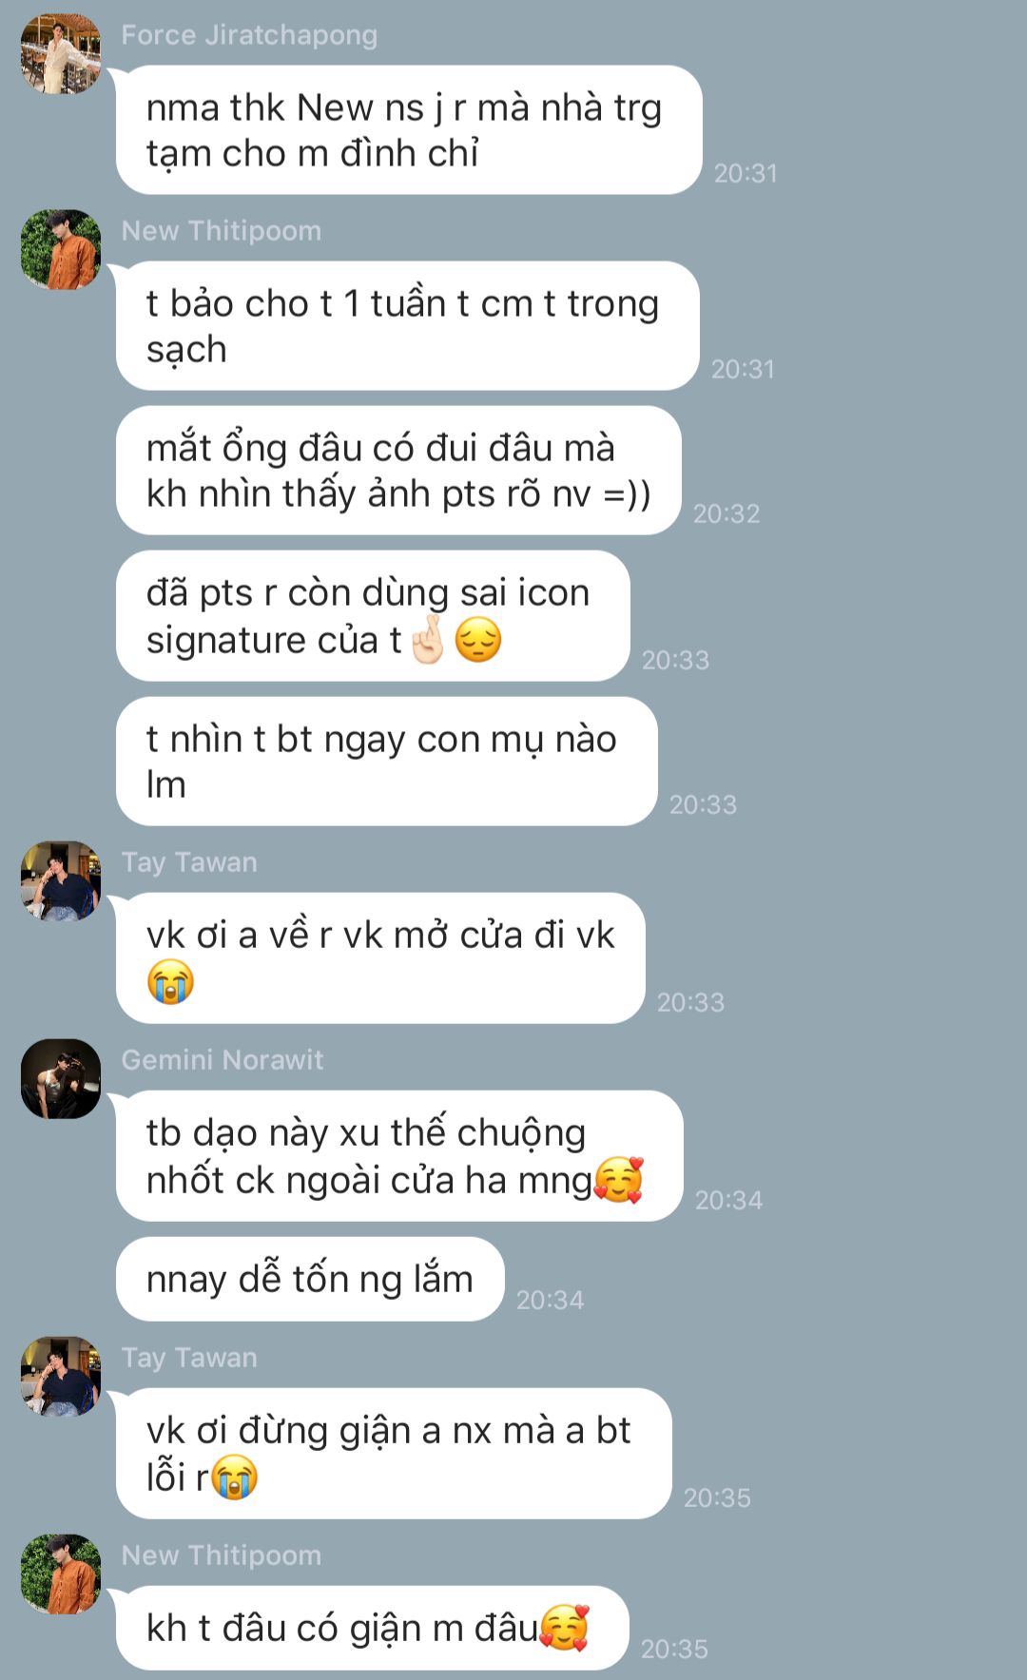Select the sender name Gemini Norawit
The height and width of the screenshot is (1680, 1027).
coord(223,1059)
